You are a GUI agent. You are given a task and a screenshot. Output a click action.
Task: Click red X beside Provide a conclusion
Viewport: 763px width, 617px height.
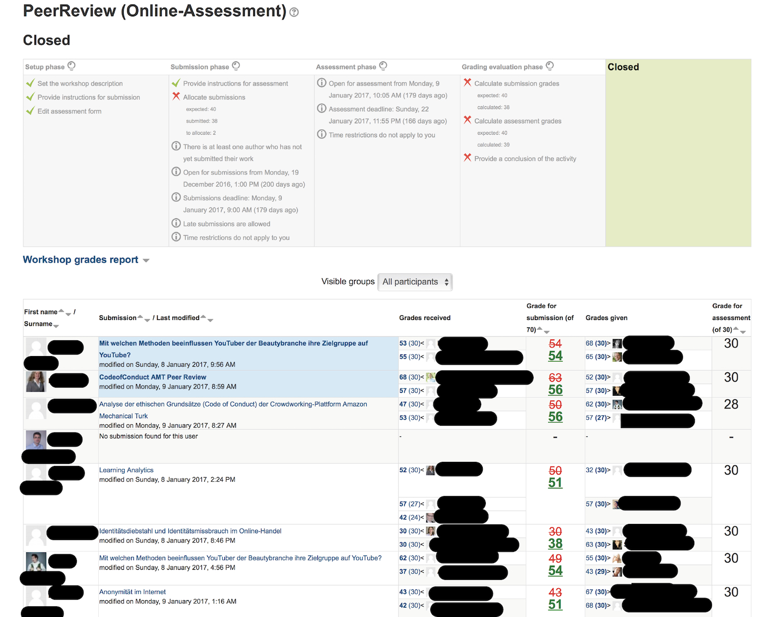coord(467,157)
